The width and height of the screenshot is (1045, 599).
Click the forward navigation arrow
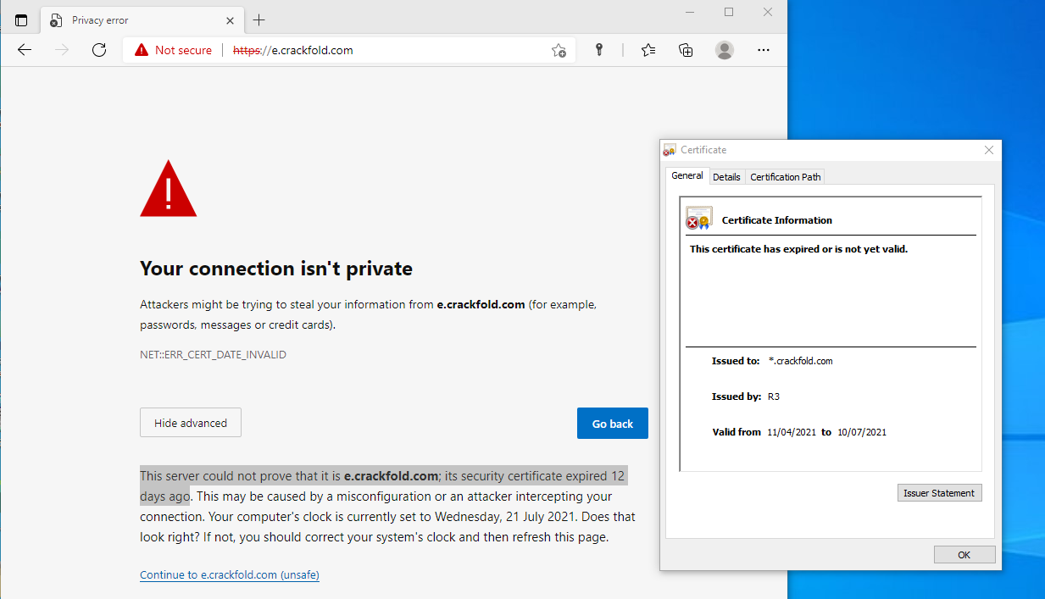(x=62, y=50)
